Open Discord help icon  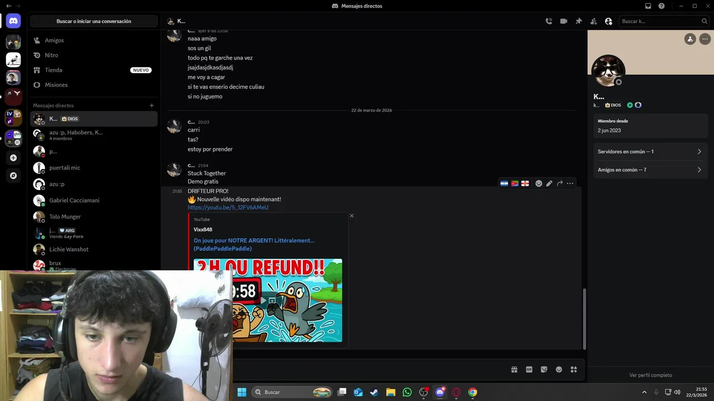[x=662, y=6]
